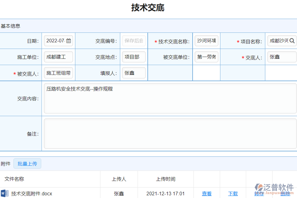Screen dimensions: 297x198
Task: Select the 交底人 field showing 张鑫
Action: click(x=281, y=56)
